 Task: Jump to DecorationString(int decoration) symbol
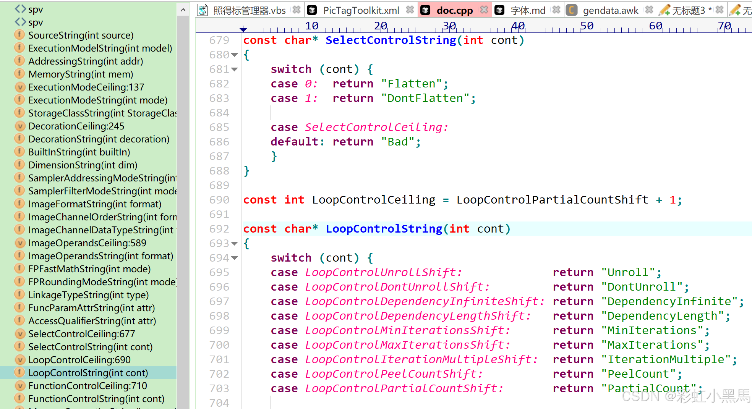pyautogui.click(x=99, y=139)
